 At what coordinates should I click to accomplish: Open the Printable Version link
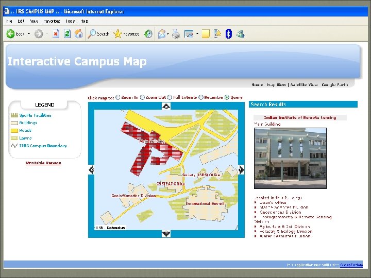pos(43,163)
